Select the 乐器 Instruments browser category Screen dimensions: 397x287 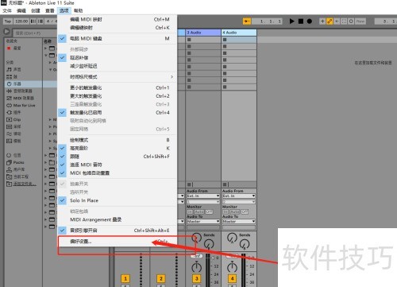[14, 83]
